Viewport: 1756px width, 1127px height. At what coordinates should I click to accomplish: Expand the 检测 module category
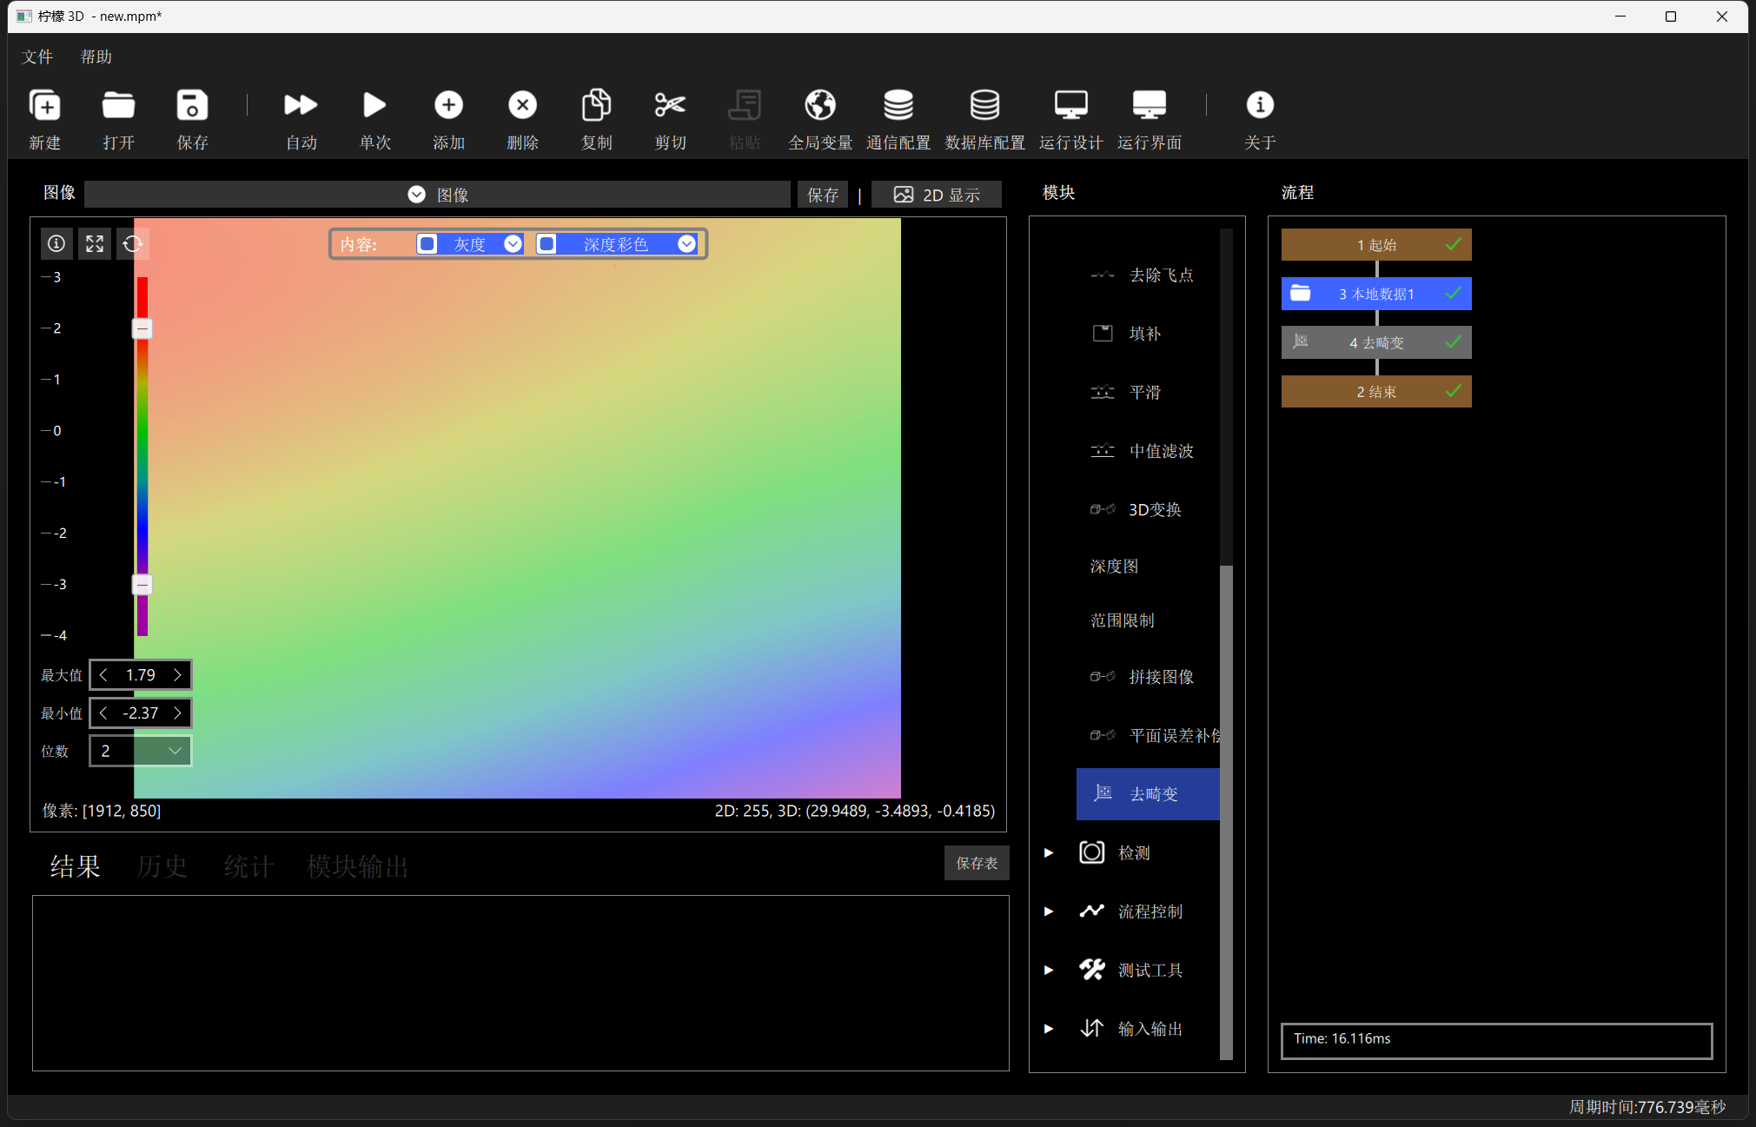1049,852
